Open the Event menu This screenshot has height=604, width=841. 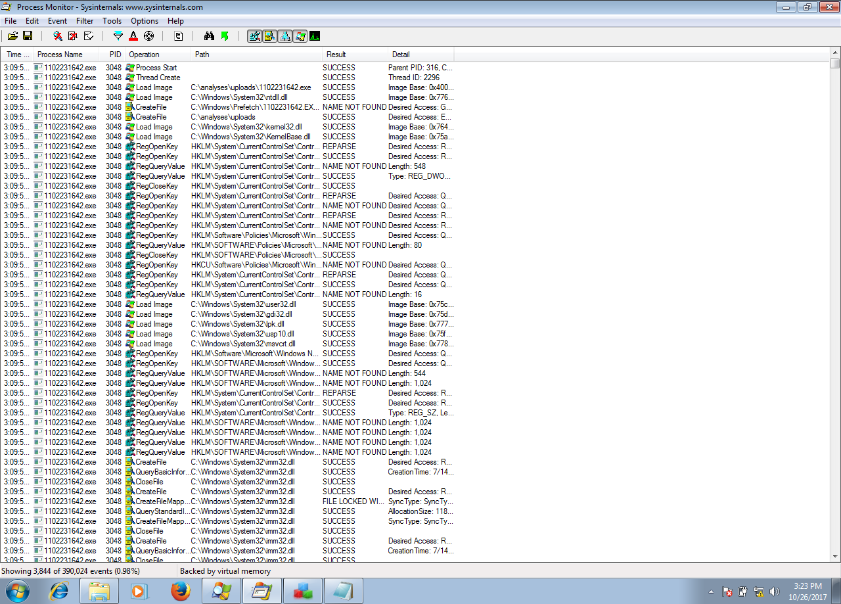point(57,21)
